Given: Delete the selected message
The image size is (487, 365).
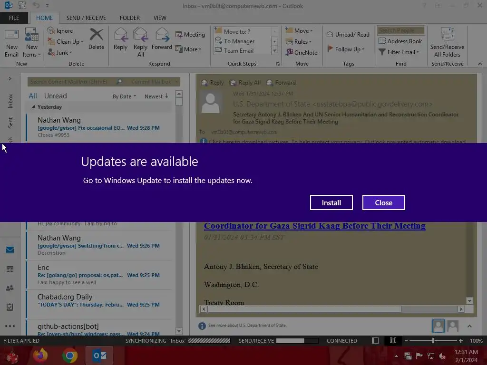Looking at the screenshot, I should [x=96, y=39].
